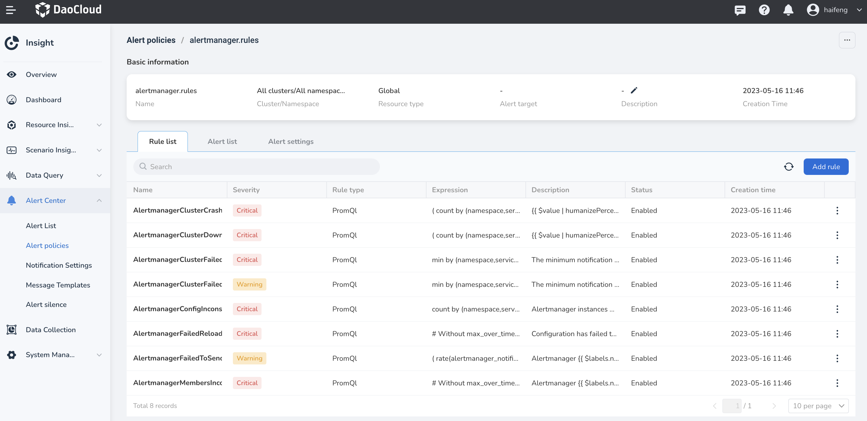Open Alert silence in sidebar
The image size is (867, 421).
tap(46, 305)
